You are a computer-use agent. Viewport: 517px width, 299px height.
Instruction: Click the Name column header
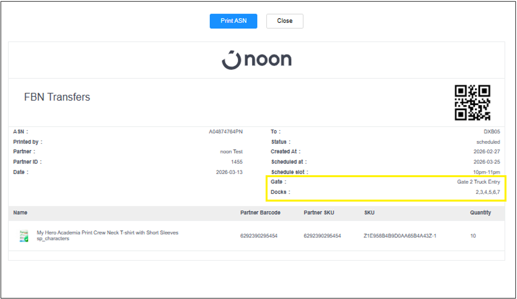click(20, 212)
